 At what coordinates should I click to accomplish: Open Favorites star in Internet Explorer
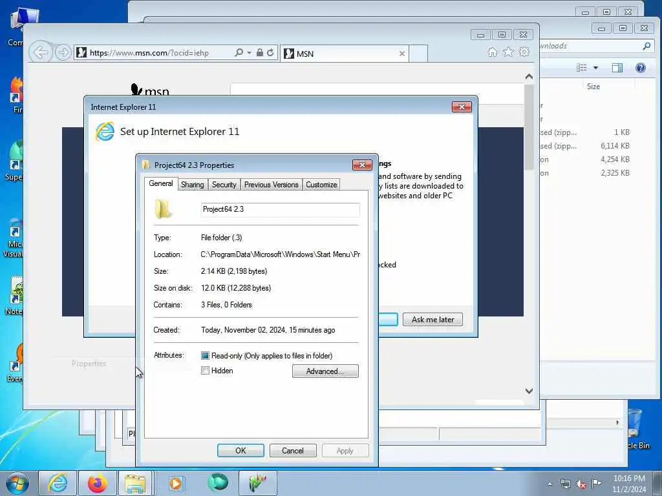click(508, 52)
